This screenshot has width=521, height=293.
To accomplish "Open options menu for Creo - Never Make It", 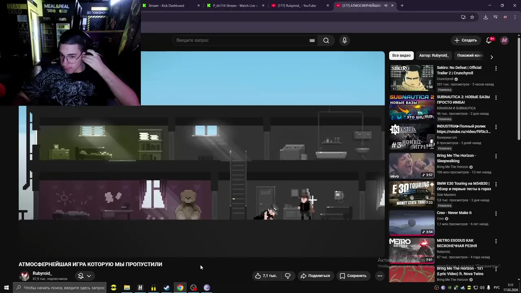I will tap(496, 213).
